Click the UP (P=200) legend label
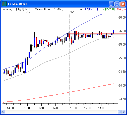 [x=91, y=9]
